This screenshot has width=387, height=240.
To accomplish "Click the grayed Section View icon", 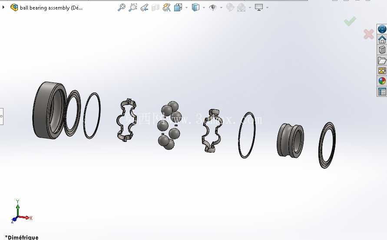I will point(155,7).
